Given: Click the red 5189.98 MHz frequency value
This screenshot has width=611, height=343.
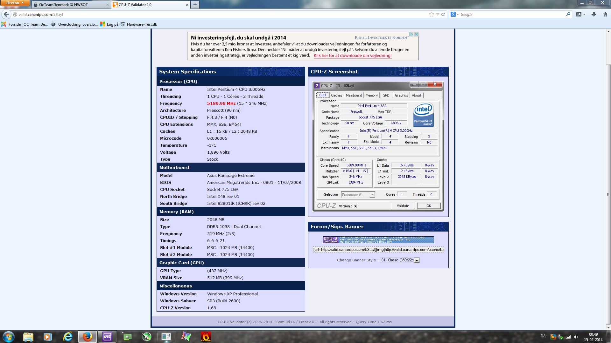Looking at the screenshot, I should point(221,103).
